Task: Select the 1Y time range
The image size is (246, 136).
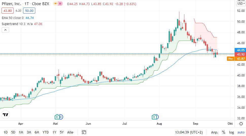Action: click(54, 132)
